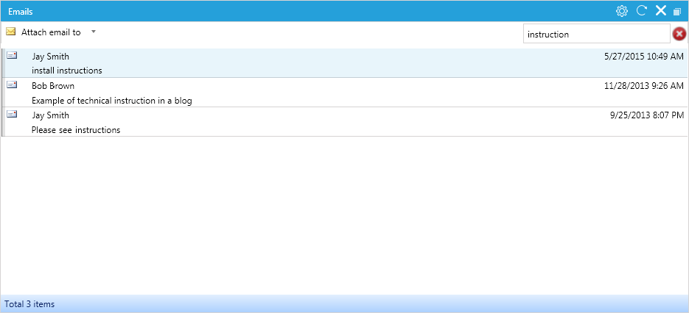Click the pop-out window icon in header
The width and height of the screenshot is (689, 313).
point(677,12)
